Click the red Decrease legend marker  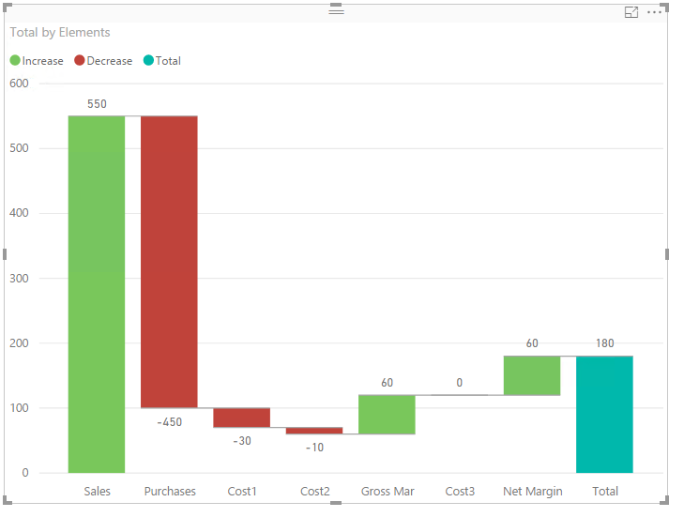80,60
